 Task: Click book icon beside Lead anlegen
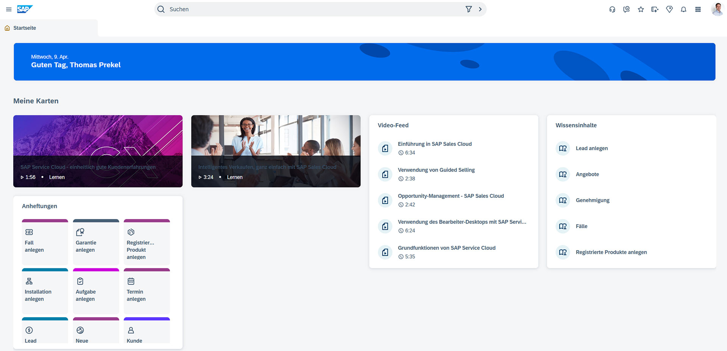pos(563,148)
